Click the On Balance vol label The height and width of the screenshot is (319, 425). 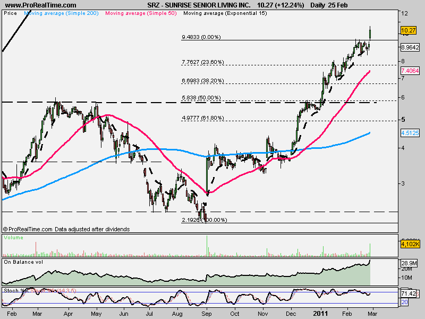23,262
